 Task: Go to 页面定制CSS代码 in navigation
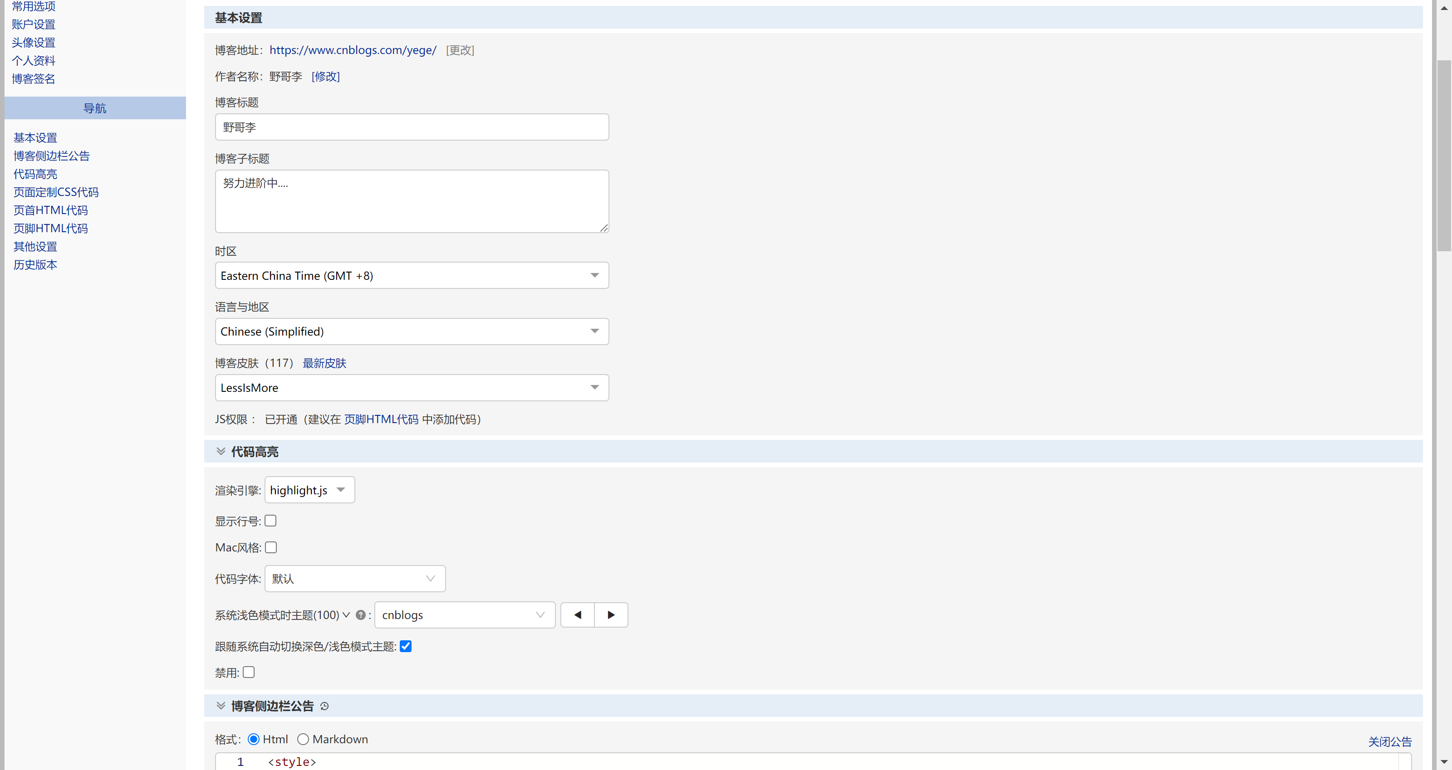56,192
